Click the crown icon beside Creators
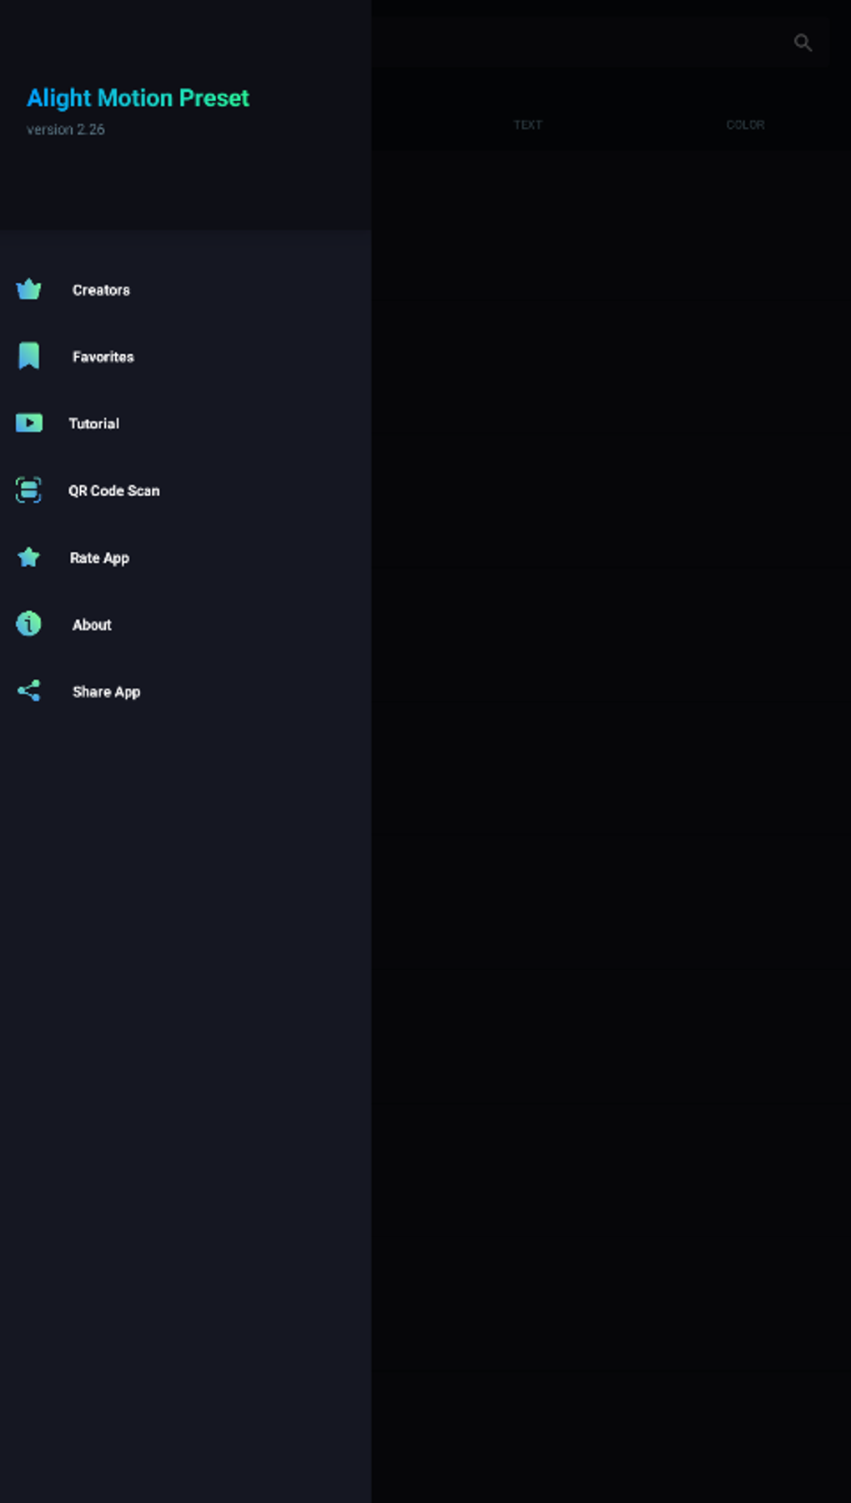The image size is (851, 1503). [x=28, y=289]
